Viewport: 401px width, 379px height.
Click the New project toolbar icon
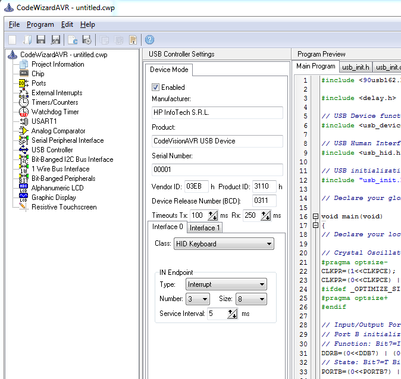point(12,40)
